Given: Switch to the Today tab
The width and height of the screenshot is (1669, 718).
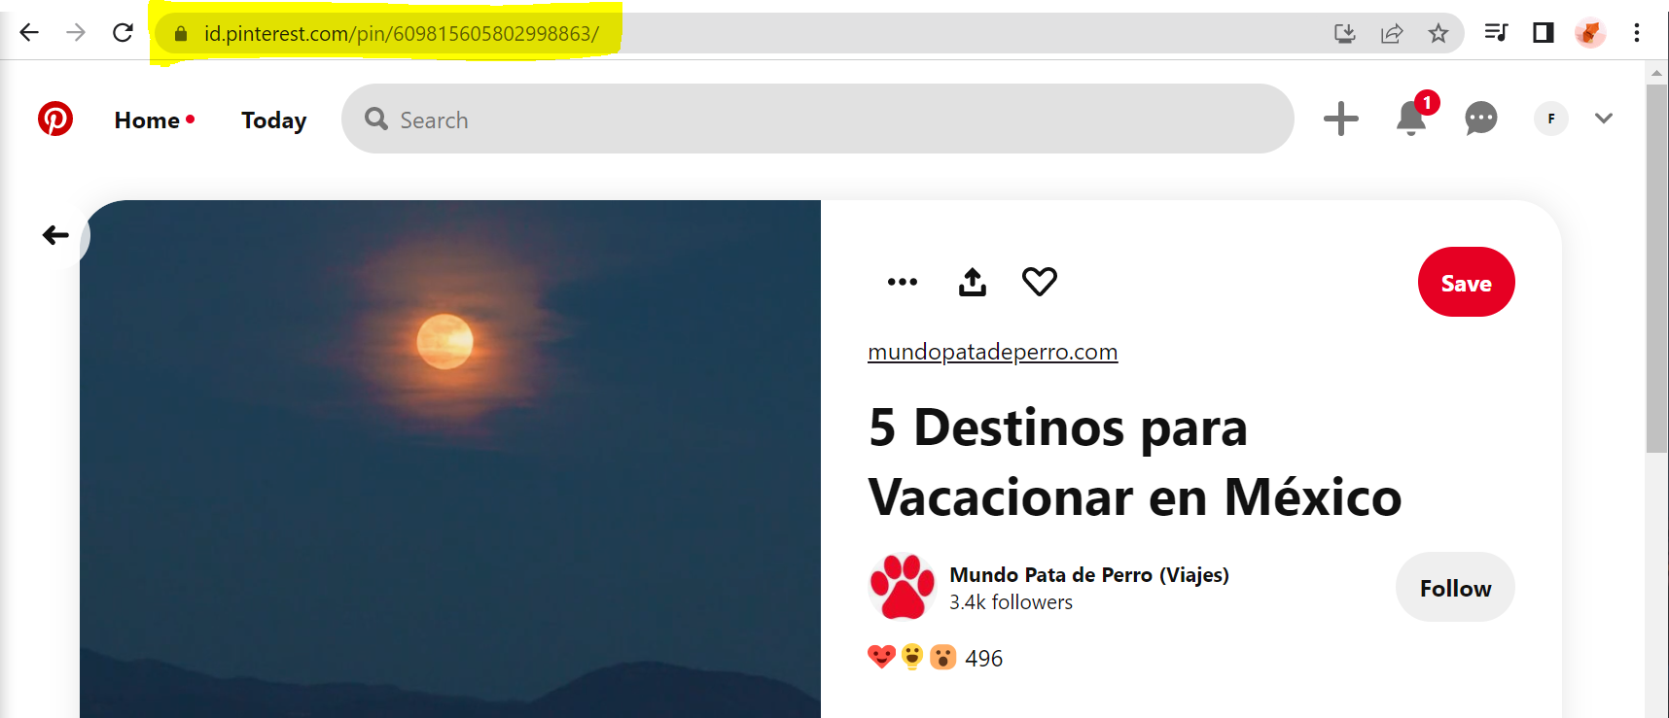Looking at the screenshot, I should click(274, 120).
